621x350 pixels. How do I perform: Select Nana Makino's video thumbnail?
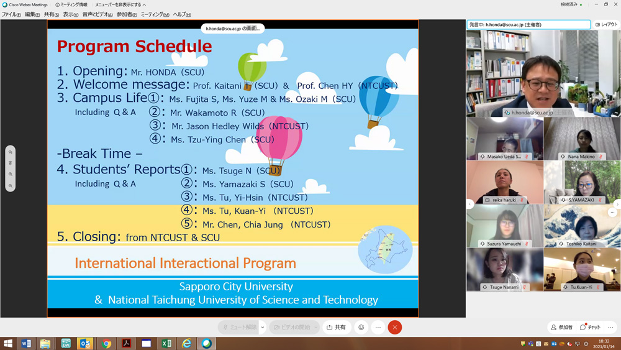pos(582,139)
